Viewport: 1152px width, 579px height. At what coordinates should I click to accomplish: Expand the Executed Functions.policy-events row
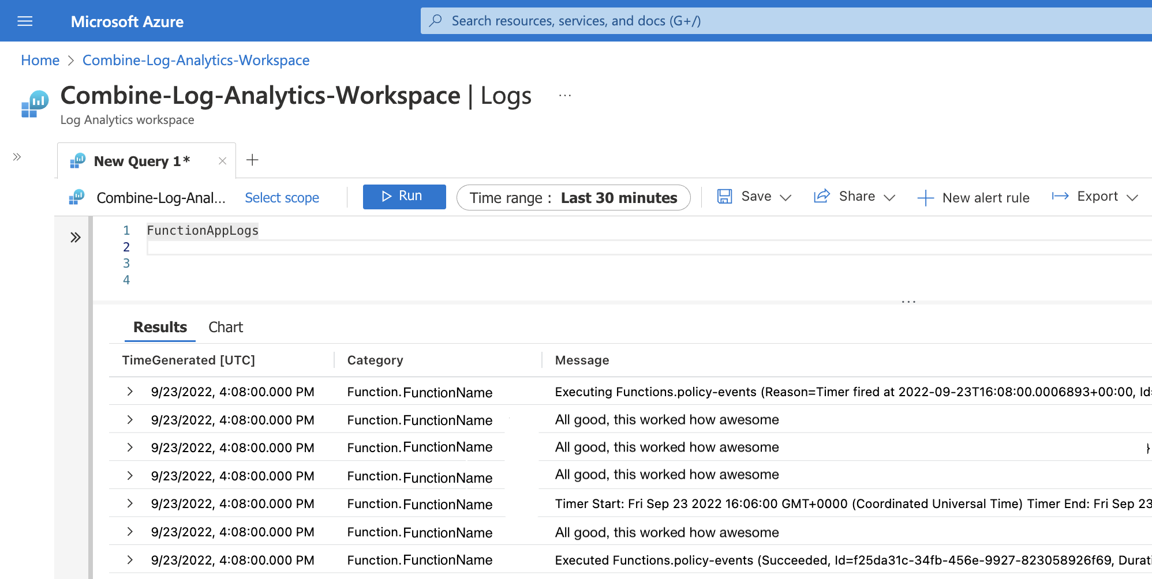coord(130,560)
